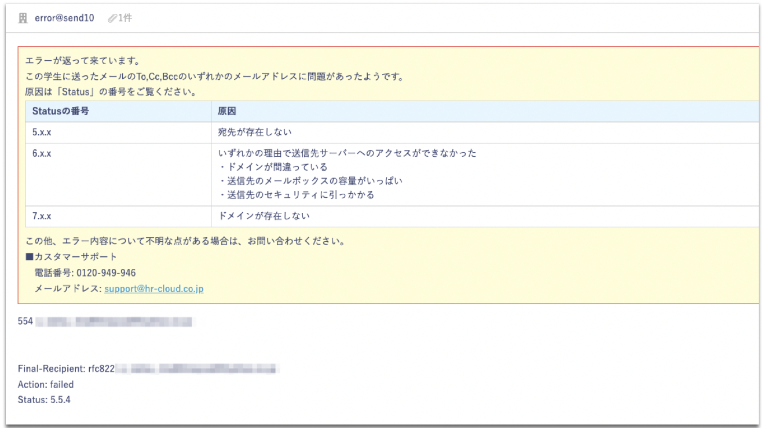Open the support@hr-cloud.co.jp email link
Image resolution: width=768 pixels, height=428 pixels.
click(x=153, y=289)
